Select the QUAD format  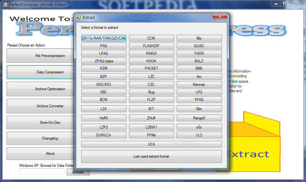coord(199,46)
